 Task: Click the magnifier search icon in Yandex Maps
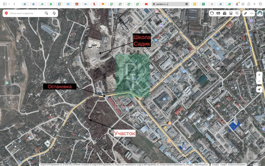46,13
